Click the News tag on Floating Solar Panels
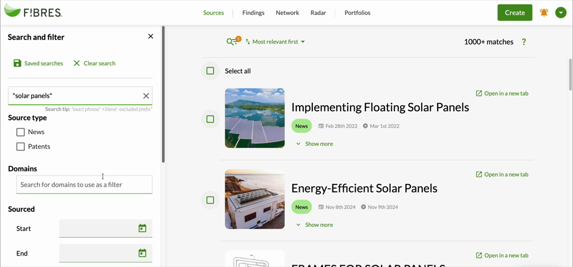This screenshot has width=573, height=267. 301,126
